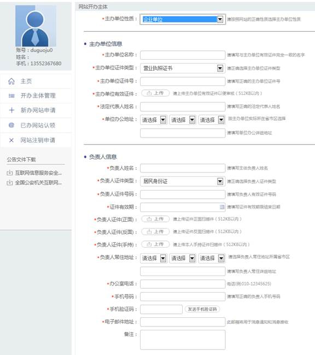
Task: Click calendar icon in 证件有效期 field
Action: (222, 207)
